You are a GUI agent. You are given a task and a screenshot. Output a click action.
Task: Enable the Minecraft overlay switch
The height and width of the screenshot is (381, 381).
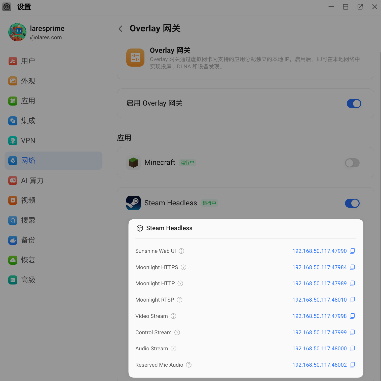pos(352,163)
